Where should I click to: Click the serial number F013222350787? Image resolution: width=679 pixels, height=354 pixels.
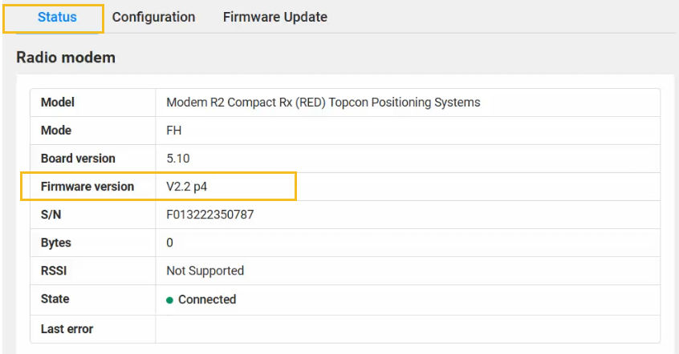tap(210, 215)
